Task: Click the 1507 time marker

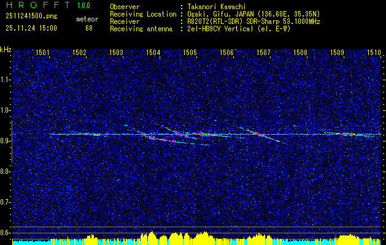Action: pos(263,52)
